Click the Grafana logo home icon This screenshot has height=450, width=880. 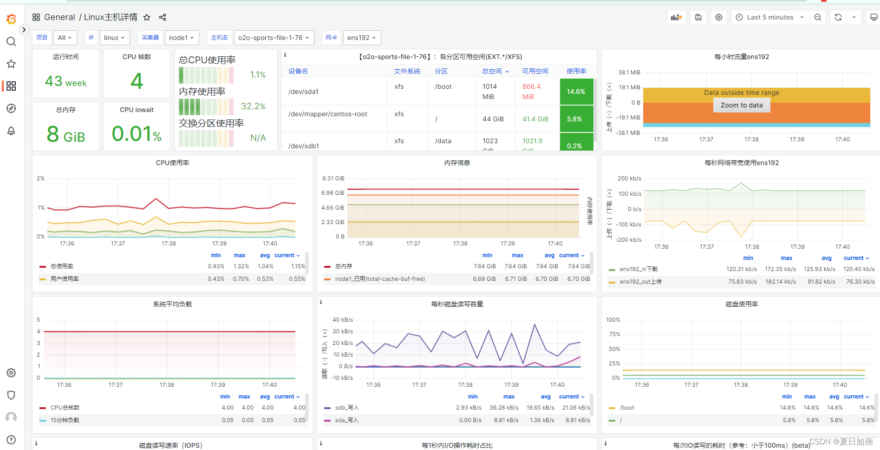[11, 19]
